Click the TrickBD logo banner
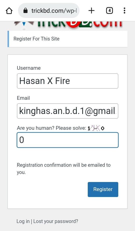 (x=68, y=25)
